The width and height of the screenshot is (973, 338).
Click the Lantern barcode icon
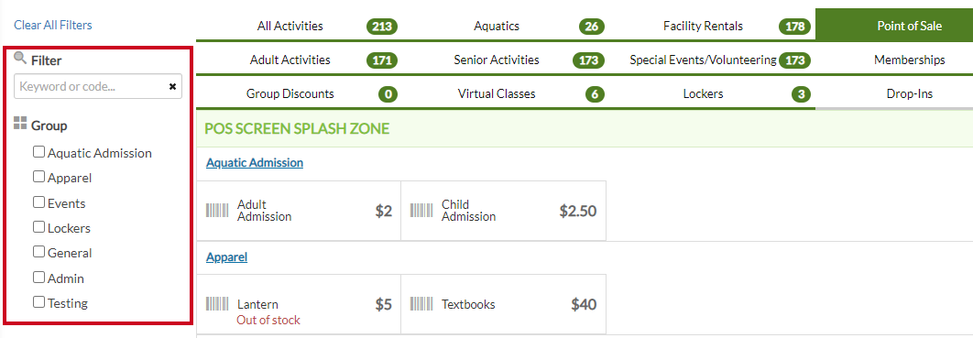(217, 304)
